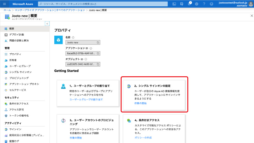
Task: Open the Azure hamburger portal menu
Action: pyautogui.click(x=4, y=4)
